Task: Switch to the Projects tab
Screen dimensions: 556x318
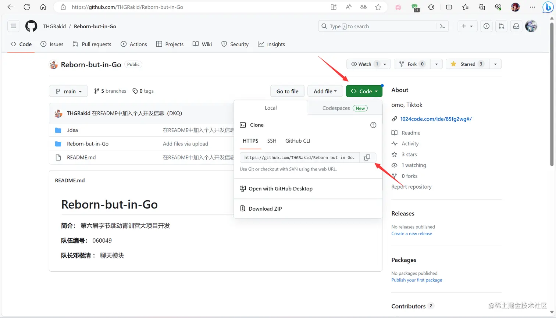Action: point(170,44)
